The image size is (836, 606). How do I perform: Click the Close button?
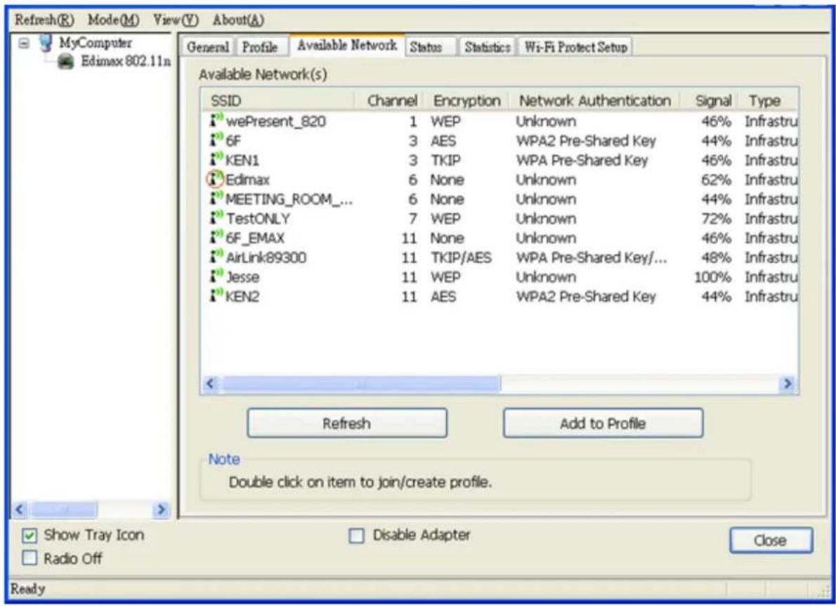[x=771, y=541]
